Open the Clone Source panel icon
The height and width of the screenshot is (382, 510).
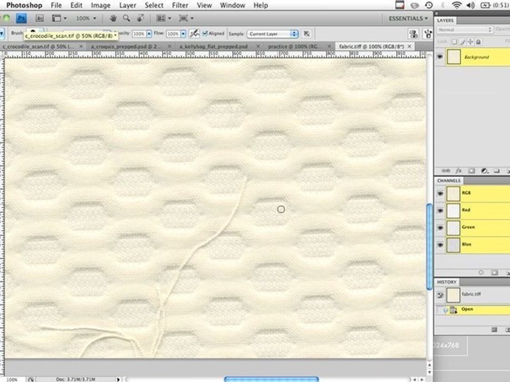coord(413,34)
